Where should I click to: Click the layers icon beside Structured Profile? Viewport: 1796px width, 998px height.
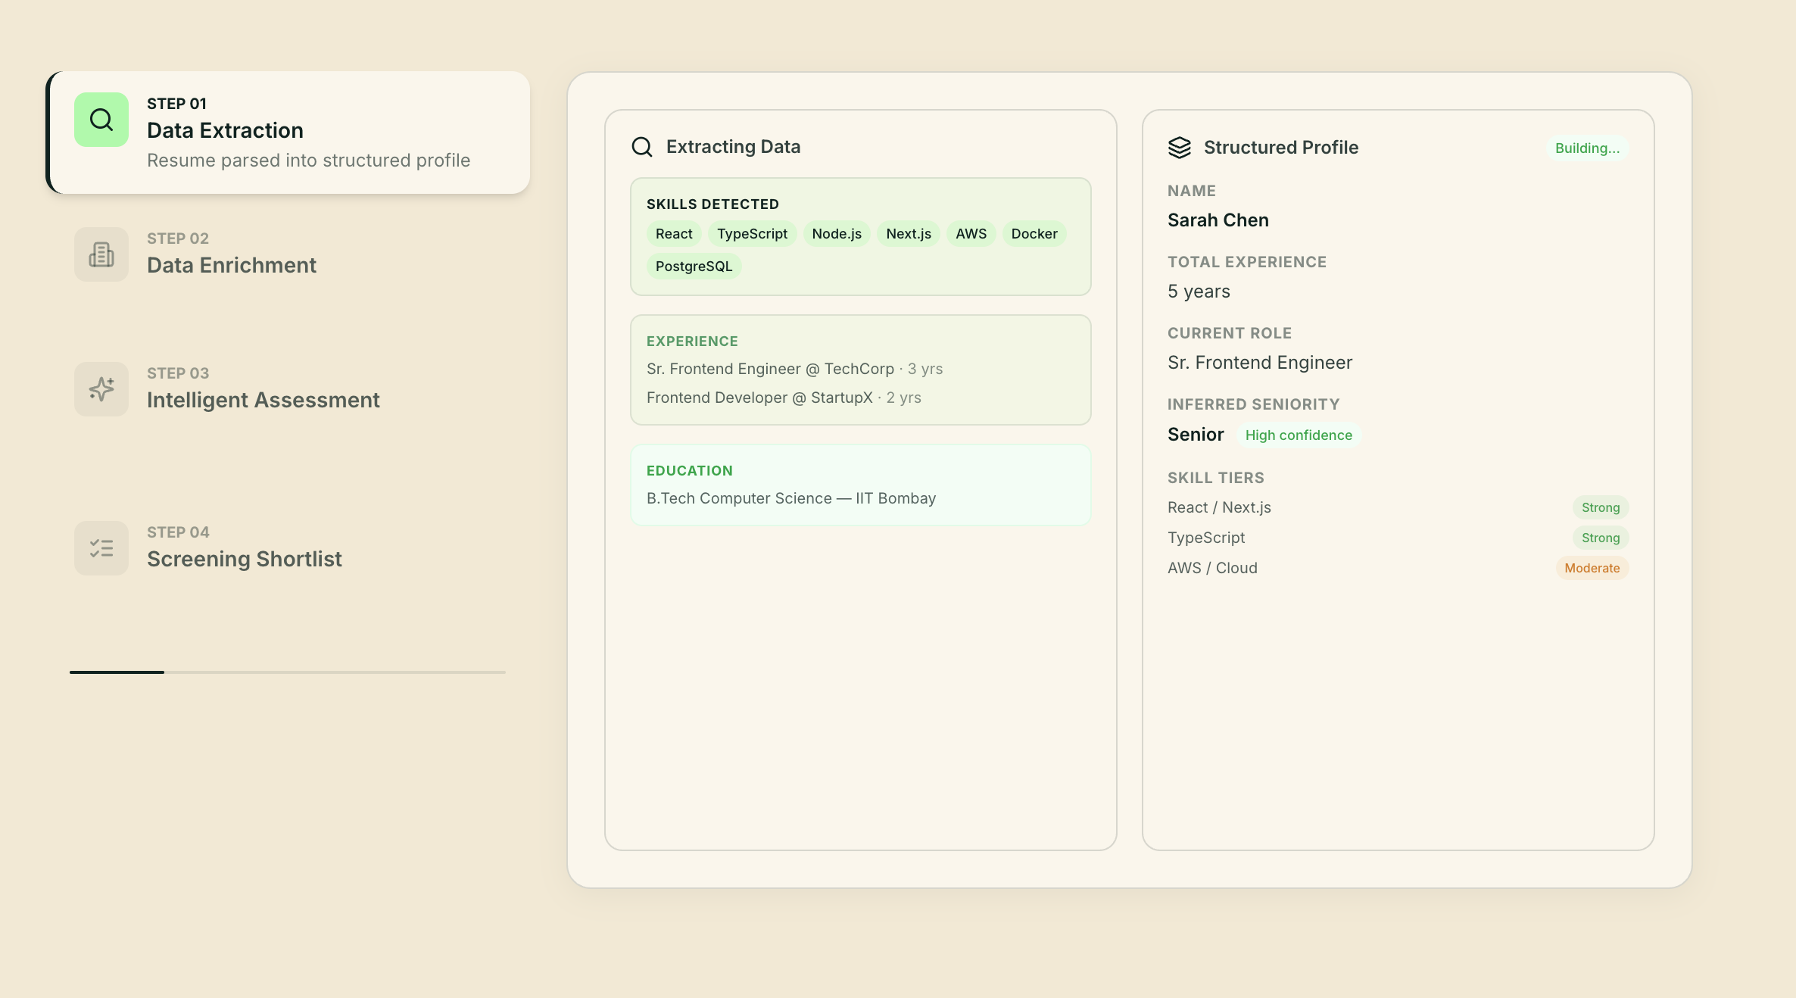(x=1180, y=148)
